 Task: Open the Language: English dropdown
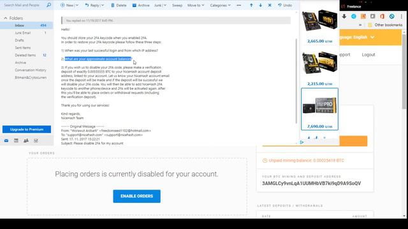click(357, 37)
